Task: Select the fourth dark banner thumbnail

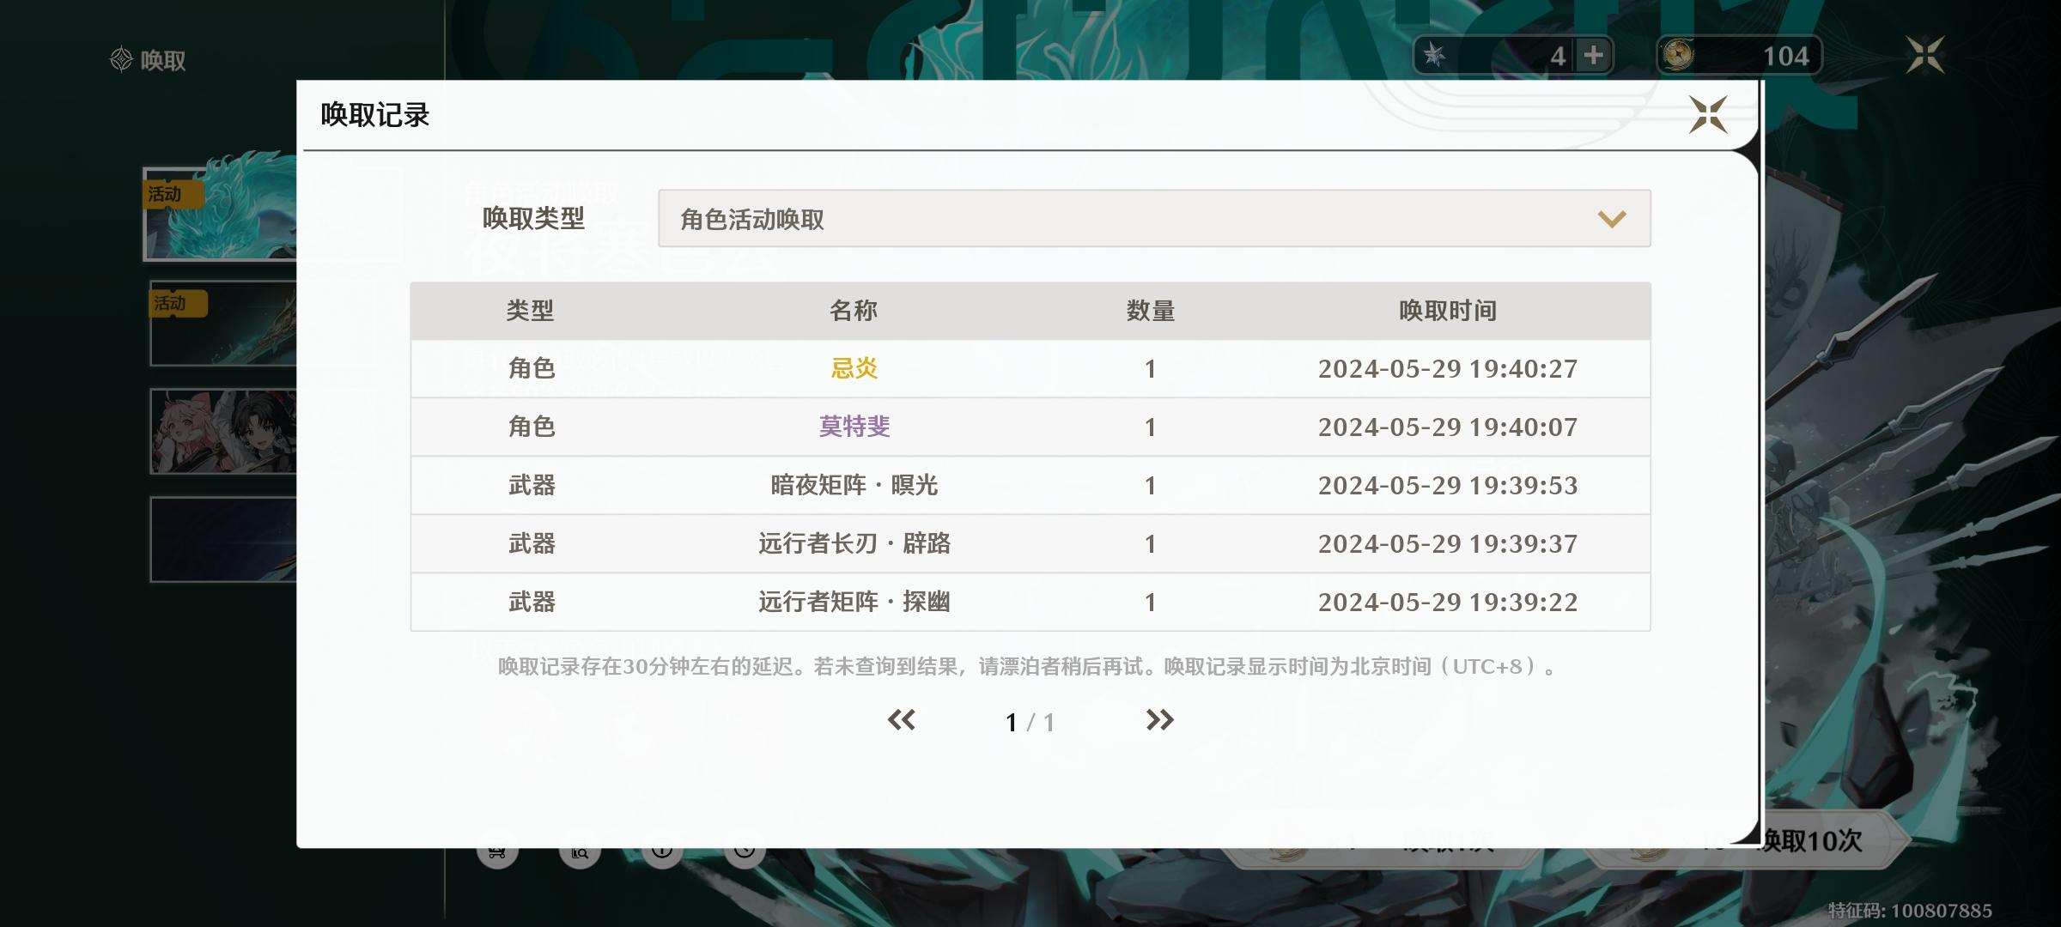Action: coord(223,540)
